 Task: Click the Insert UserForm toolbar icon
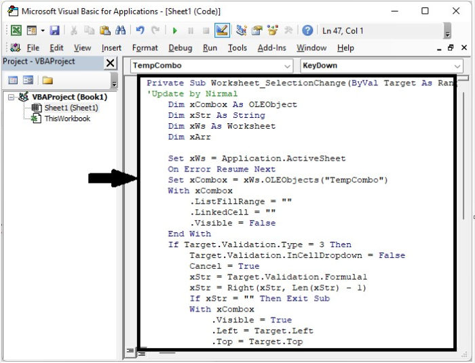click(31, 30)
